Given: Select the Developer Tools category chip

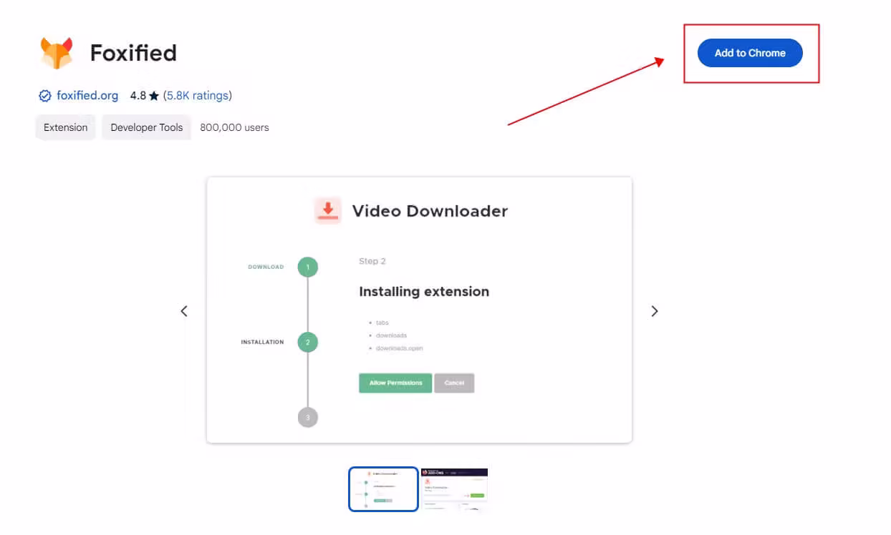Looking at the screenshot, I should 147,127.
